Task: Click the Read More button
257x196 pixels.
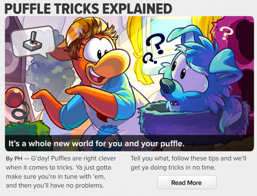Action: pyautogui.click(x=187, y=182)
